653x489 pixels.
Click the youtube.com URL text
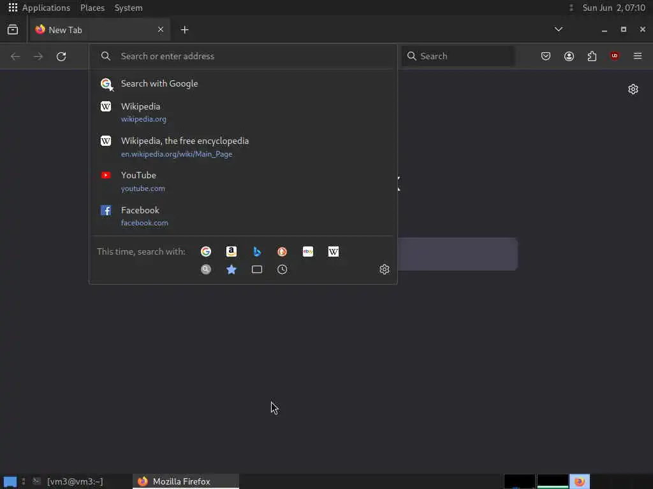point(143,188)
